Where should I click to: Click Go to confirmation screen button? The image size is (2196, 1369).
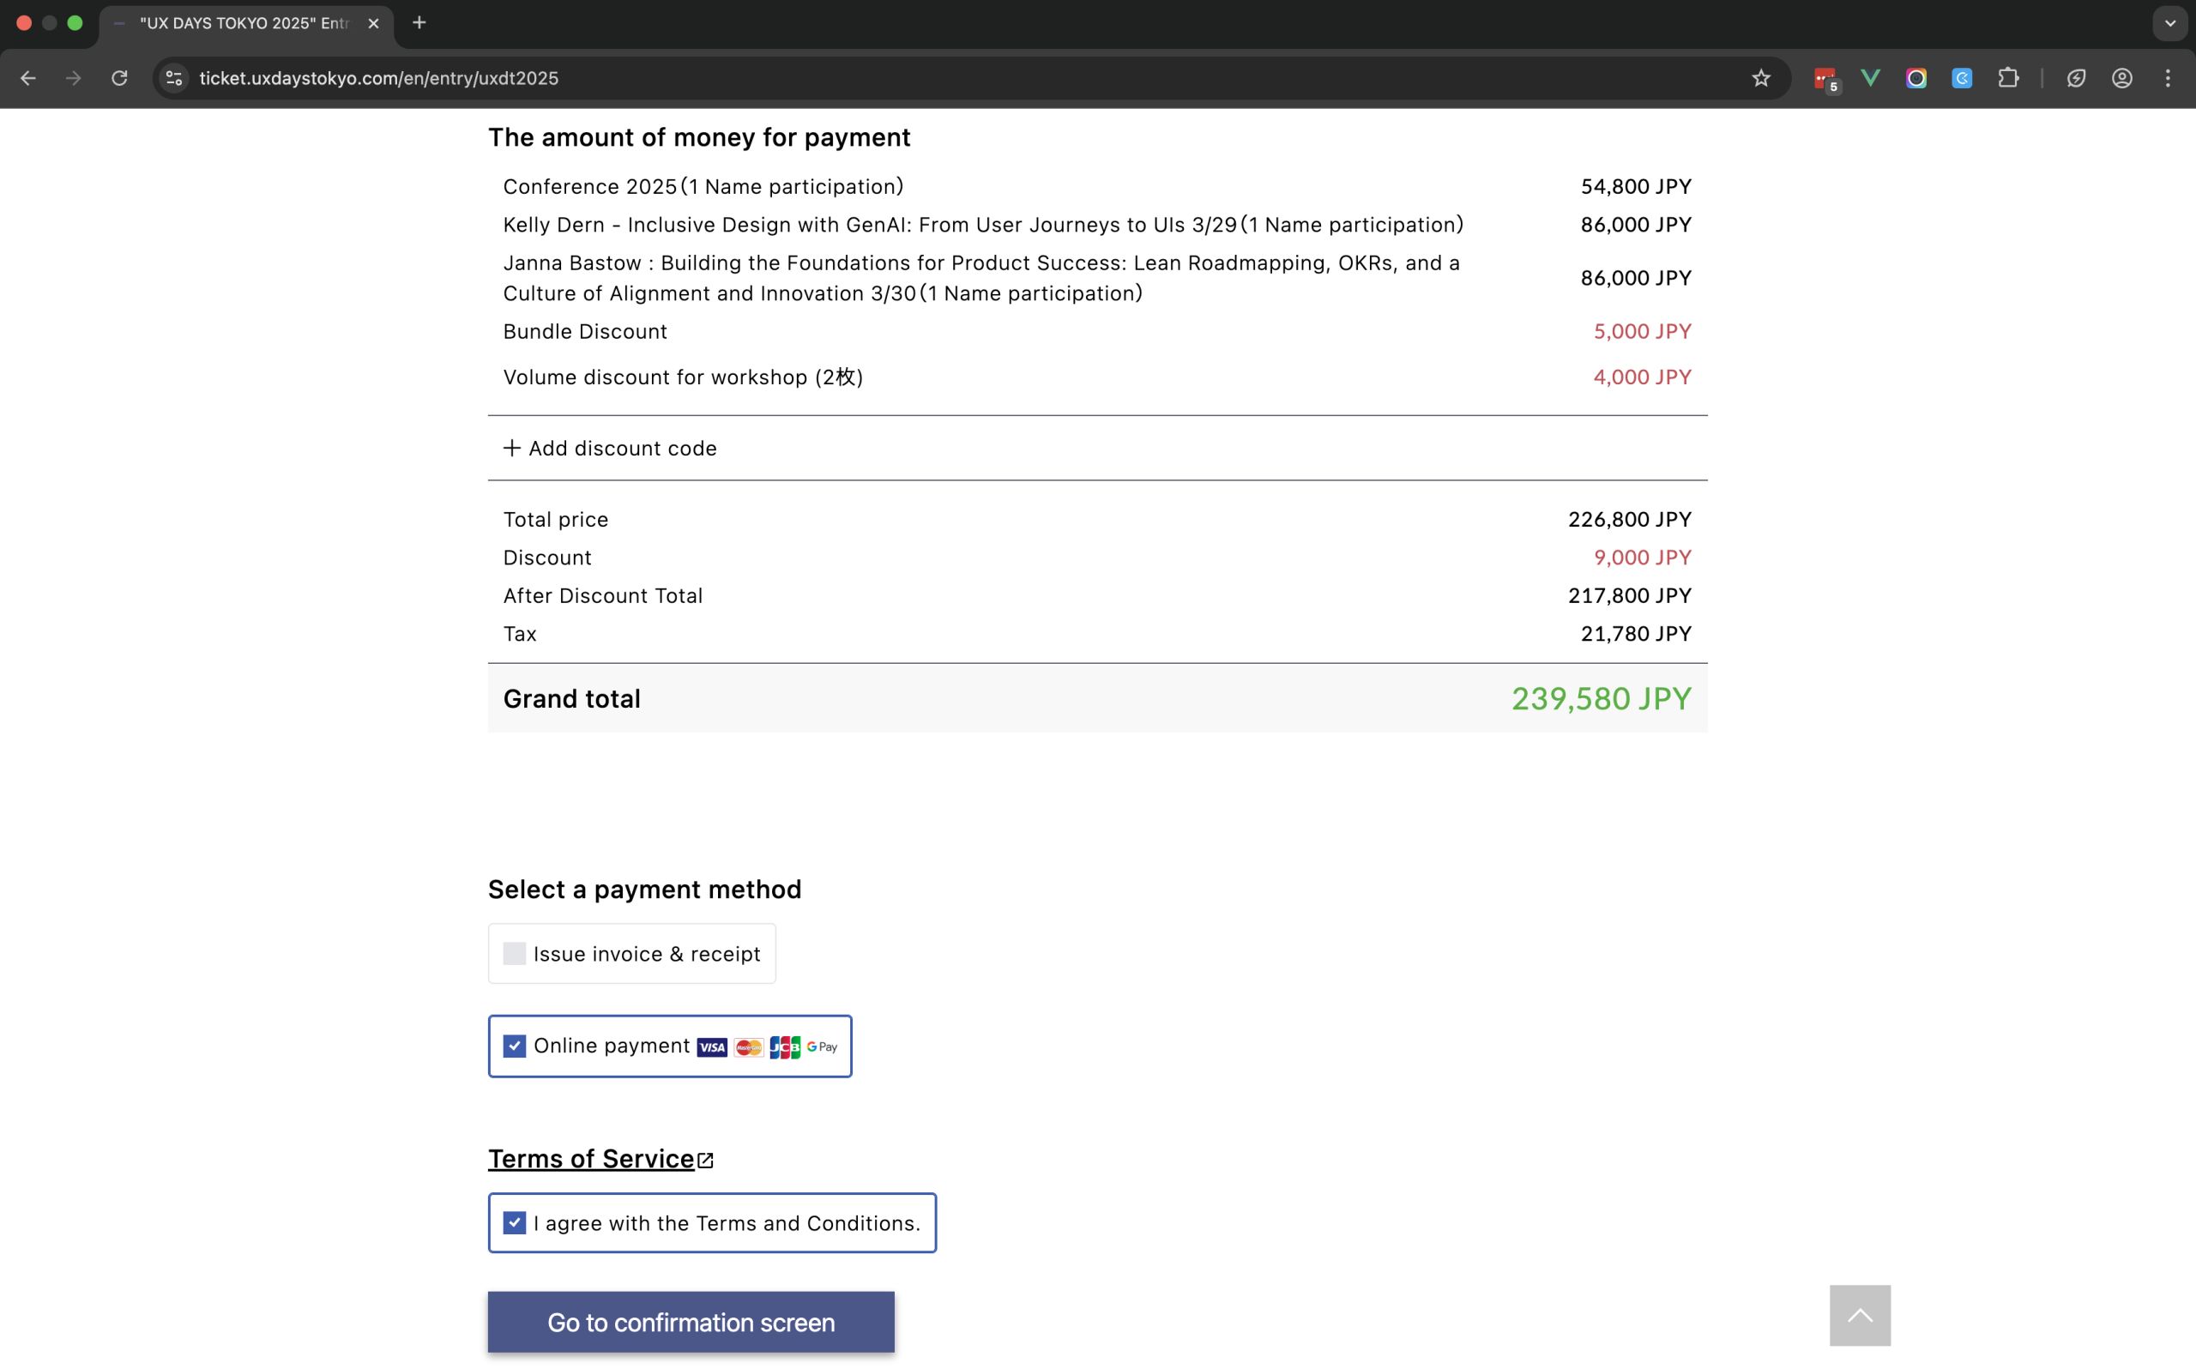click(x=691, y=1322)
